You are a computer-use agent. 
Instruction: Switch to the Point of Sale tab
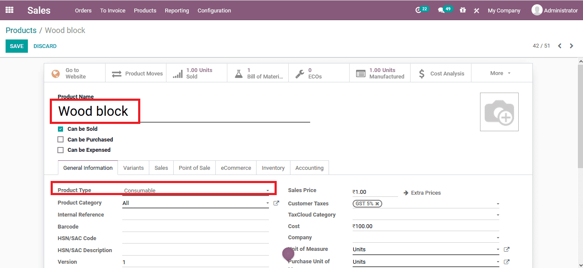[194, 168]
